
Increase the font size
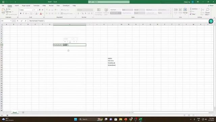(x=40, y=10)
